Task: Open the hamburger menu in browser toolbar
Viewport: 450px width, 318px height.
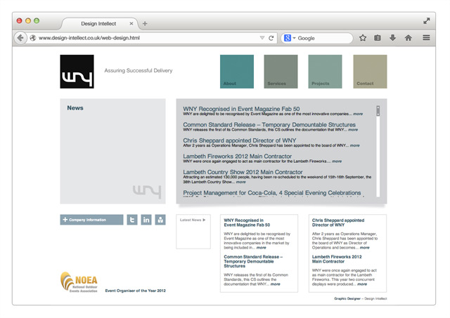Action: tap(426, 38)
